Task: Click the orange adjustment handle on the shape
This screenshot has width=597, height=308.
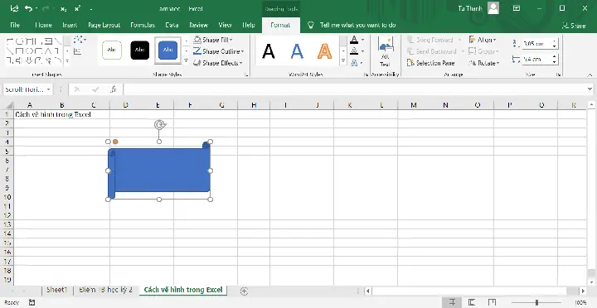Action: (115, 142)
